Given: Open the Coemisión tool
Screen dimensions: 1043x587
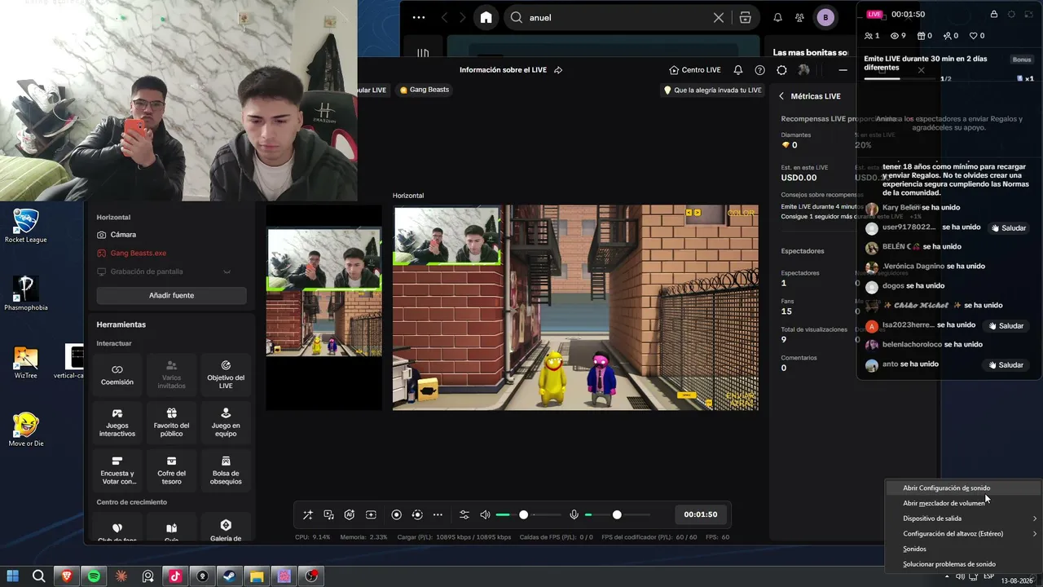Looking at the screenshot, I should point(117,375).
